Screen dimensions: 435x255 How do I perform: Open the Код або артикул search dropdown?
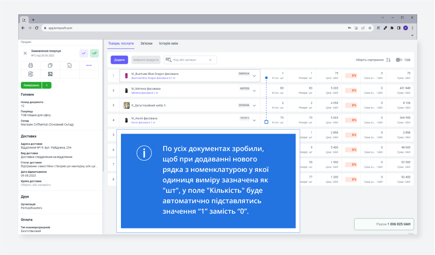[211, 60]
